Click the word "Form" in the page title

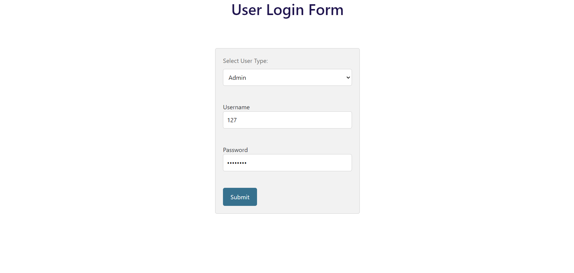coord(326,10)
